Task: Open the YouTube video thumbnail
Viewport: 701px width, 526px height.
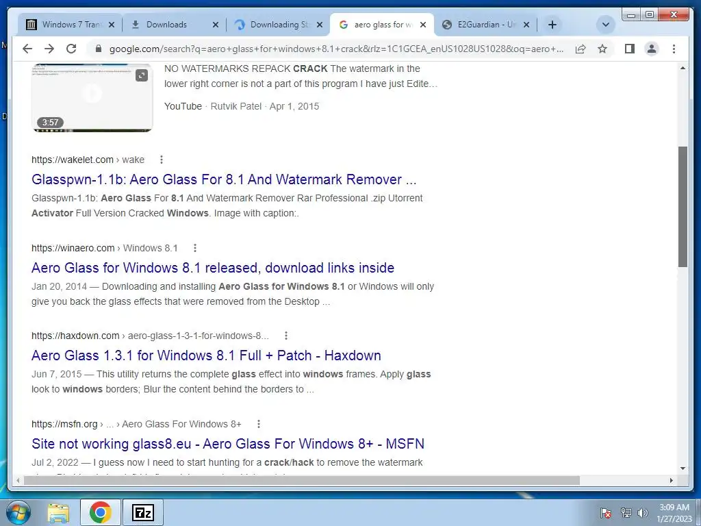Action: 92,97
